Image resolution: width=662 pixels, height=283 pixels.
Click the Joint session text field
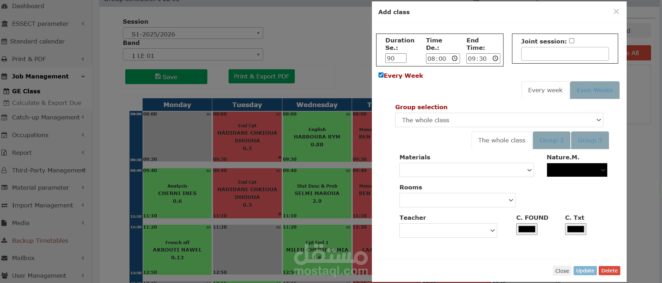click(565, 54)
